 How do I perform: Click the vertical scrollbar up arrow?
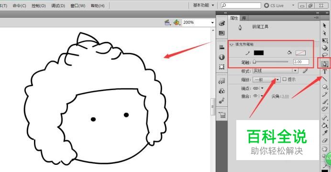(213, 30)
